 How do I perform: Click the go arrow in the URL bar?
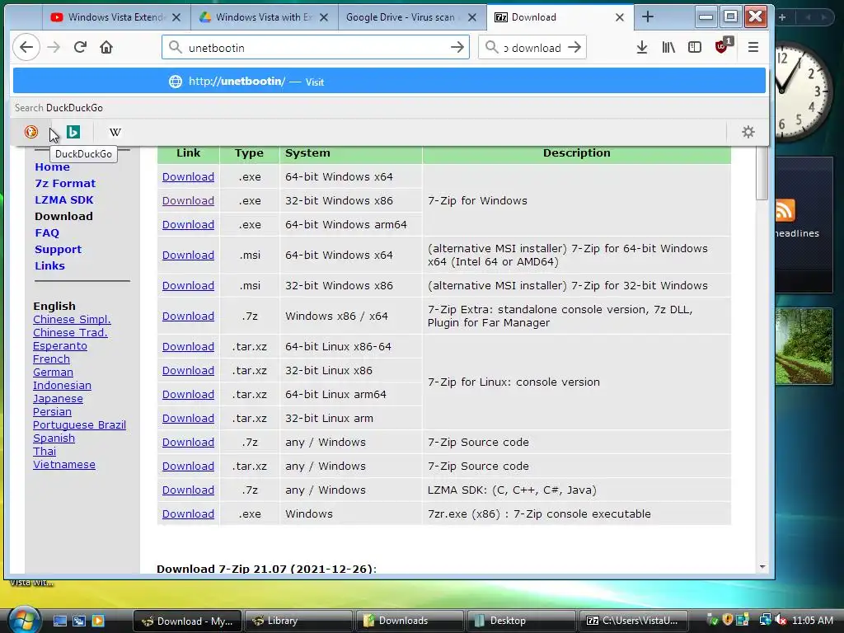pyautogui.click(x=457, y=47)
